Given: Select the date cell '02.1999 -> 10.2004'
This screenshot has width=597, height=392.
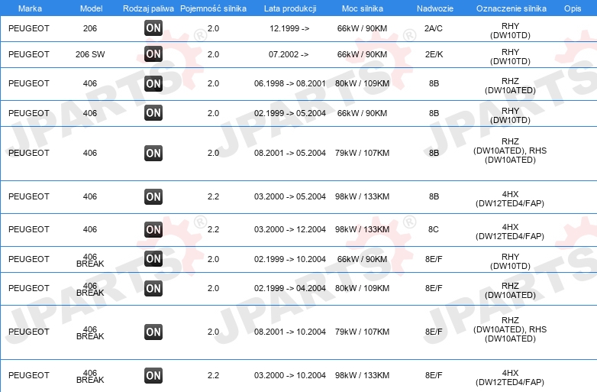Looking at the screenshot, I should click(290, 259).
